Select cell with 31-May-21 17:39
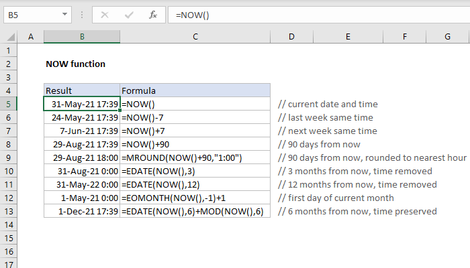 point(82,104)
